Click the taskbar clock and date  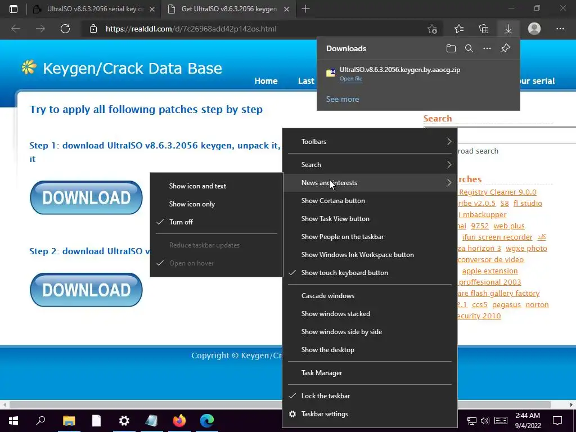pyautogui.click(x=528, y=421)
